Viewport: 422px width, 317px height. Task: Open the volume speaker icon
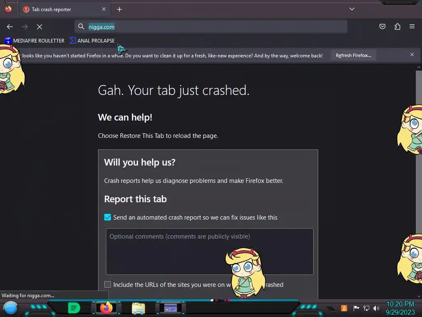tap(376, 308)
